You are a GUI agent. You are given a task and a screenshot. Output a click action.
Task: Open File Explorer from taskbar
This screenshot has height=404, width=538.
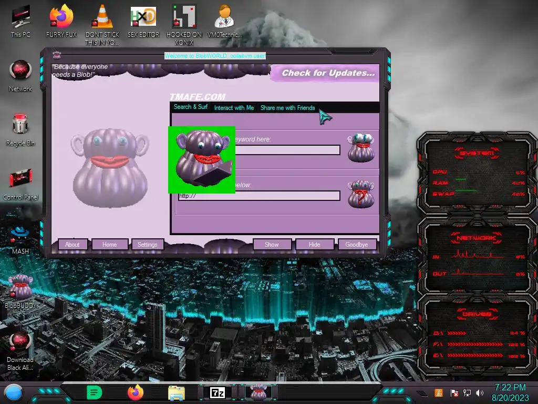point(177,393)
